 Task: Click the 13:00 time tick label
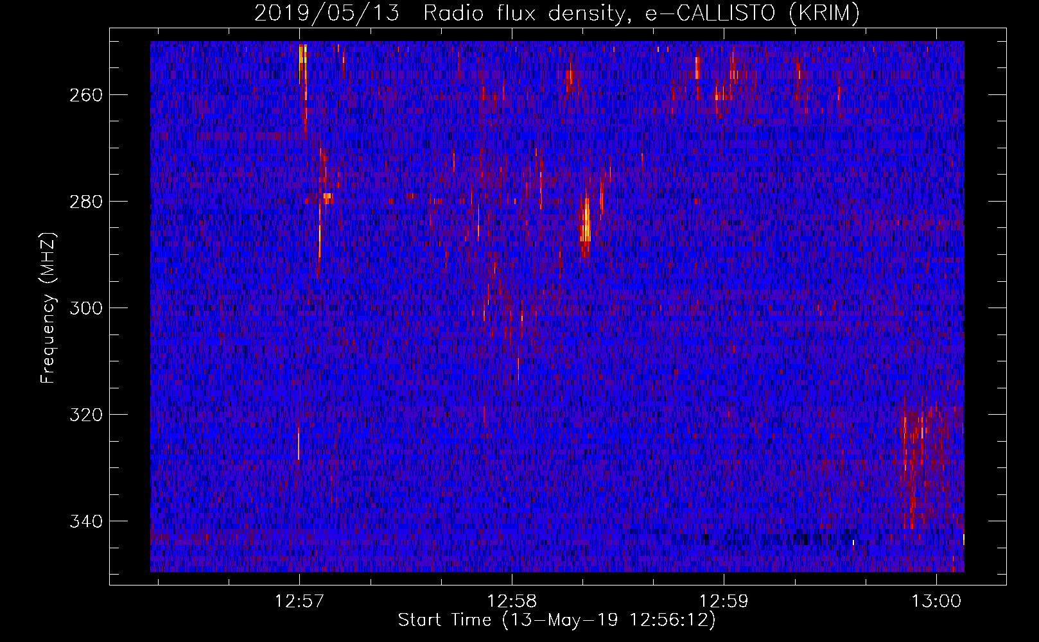(936, 601)
